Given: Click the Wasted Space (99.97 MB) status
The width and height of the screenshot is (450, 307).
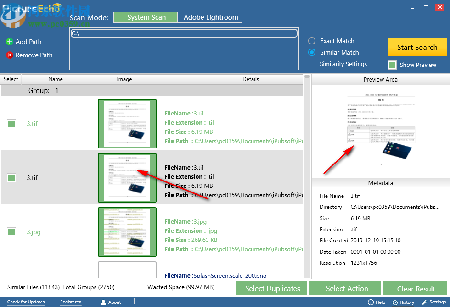Looking at the screenshot, I should (181, 287).
